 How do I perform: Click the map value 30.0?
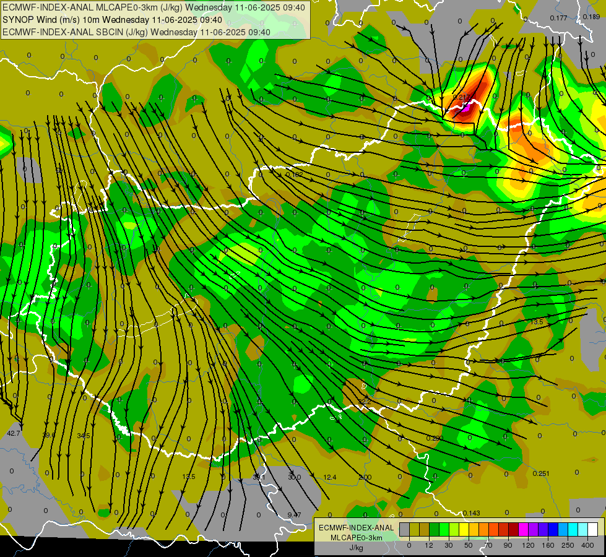(295, 477)
